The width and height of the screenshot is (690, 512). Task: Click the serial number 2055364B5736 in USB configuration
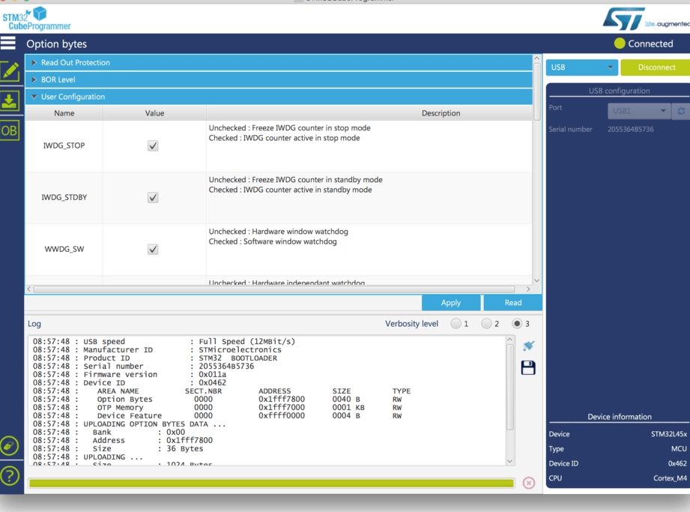click(x=630, y=130)
